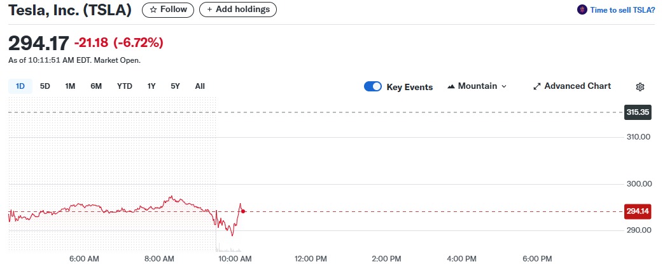Switch to the 5D time range
Image resolution: width=665 pixels, height=271 pixels.
click(x=45, y=86)
